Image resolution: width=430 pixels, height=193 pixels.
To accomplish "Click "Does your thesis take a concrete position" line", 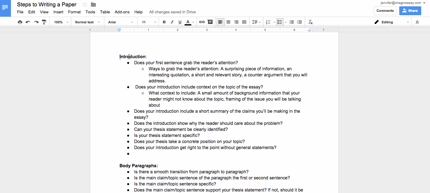I will pyautogui.click(x=189, y=141).
